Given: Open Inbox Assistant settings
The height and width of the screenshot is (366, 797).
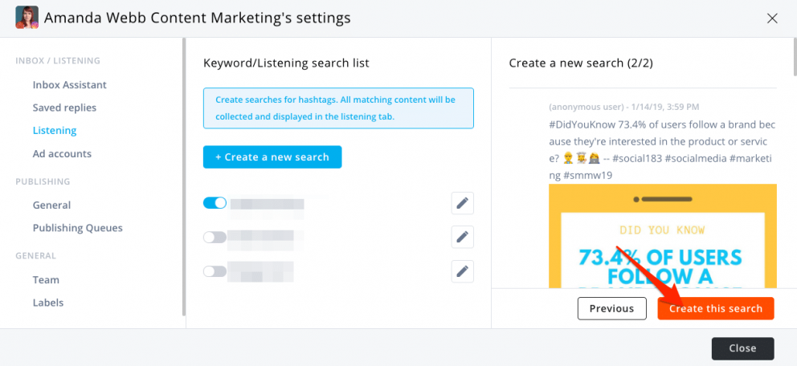Looking at the screenshot, I should 69,85.
